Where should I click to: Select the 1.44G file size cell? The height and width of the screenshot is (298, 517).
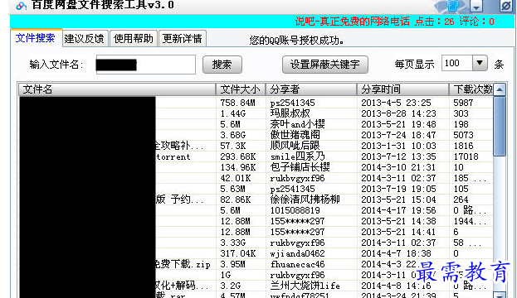click(233, 113)
